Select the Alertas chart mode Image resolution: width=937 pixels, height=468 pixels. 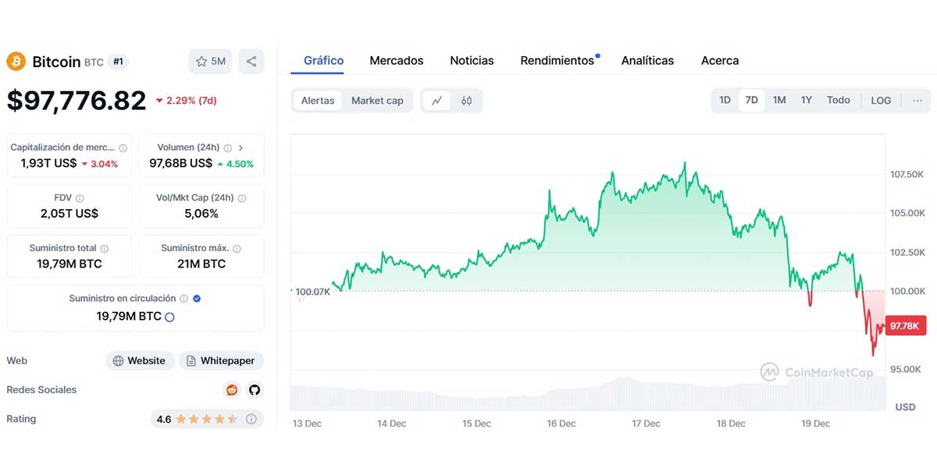pyautogui.click(x=318, y=101)
